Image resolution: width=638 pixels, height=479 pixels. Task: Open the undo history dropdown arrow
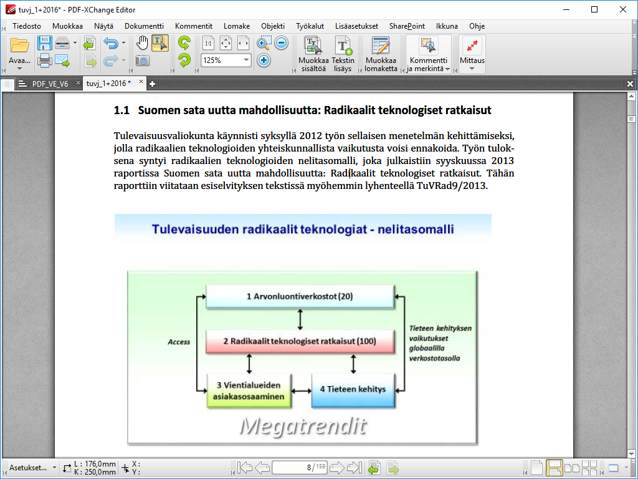(x=123, y=43)
